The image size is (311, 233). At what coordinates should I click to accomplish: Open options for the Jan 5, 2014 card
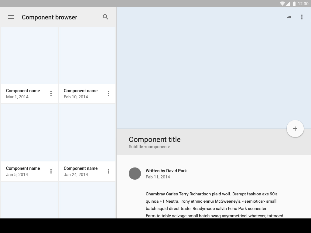pos(51,171)
